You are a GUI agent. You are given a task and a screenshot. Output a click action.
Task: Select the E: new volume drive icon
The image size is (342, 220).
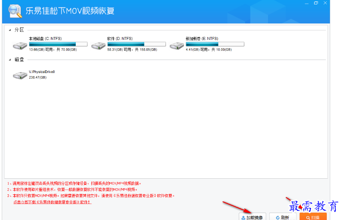coord(177,46)
